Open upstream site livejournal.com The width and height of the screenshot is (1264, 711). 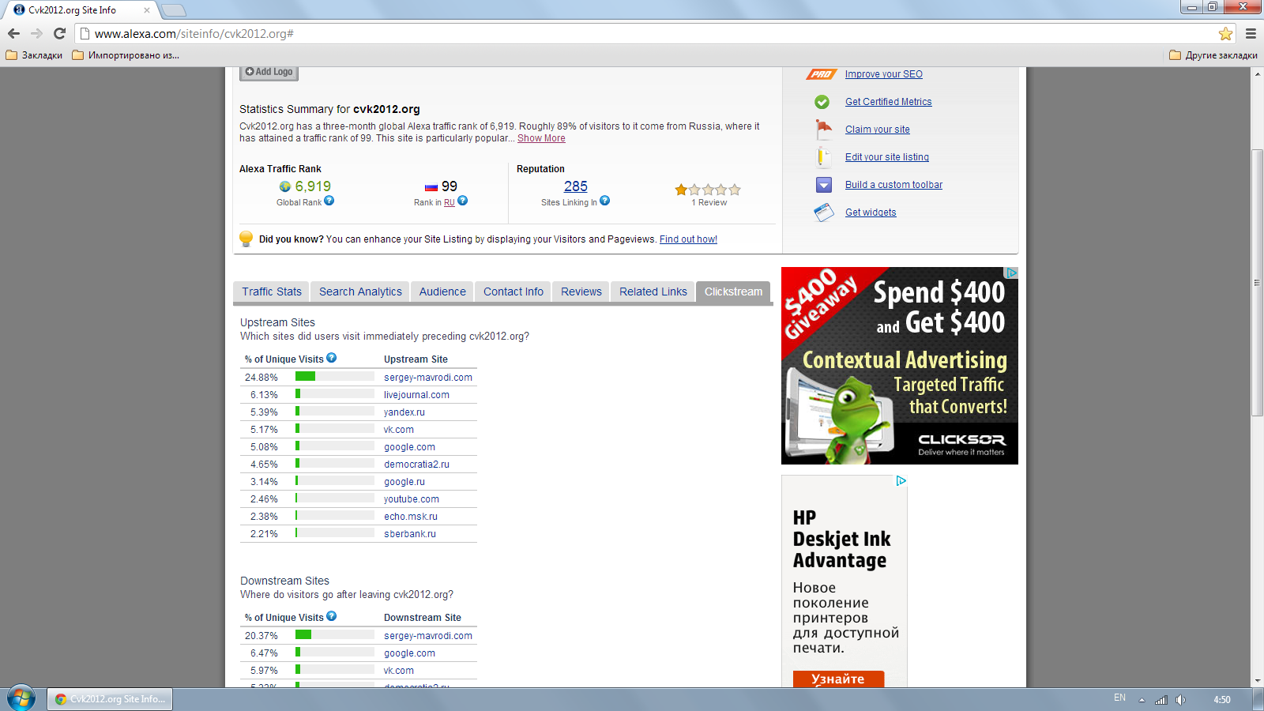[x=416, y=395]
